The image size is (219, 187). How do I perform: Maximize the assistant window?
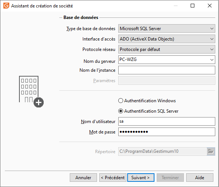[x=193, y=6]
